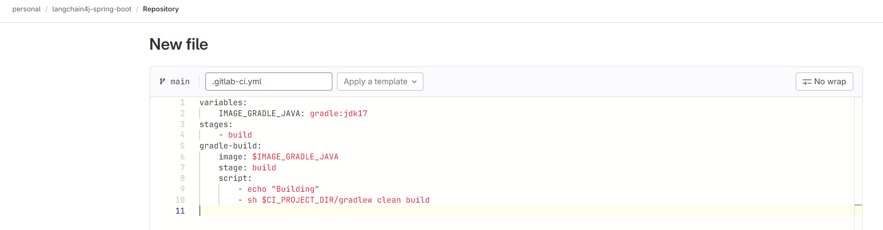Click the 'stage:' key on line 7
Viewport: 883px width, 230px height.
233,168
